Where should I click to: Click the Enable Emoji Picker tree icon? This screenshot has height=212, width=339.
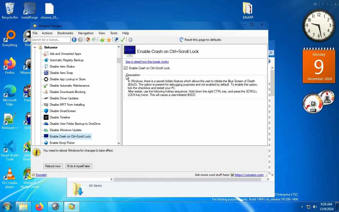pos(46,143)
